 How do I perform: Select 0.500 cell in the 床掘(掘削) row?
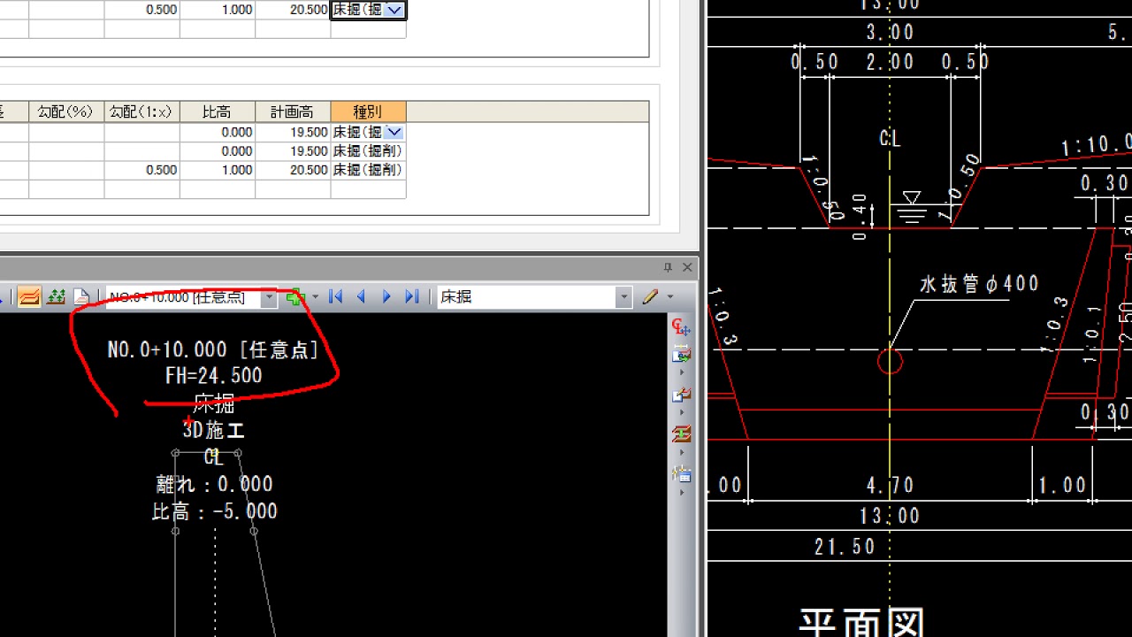click(x=142, y=170)
